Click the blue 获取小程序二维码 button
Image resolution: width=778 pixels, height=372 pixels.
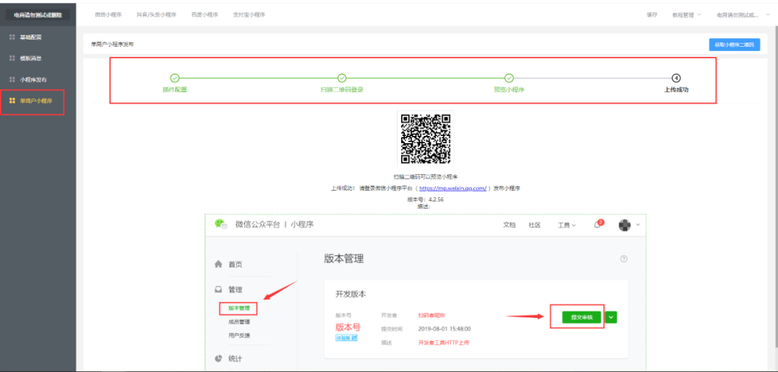pyautogui.click(x=734, y=45)
